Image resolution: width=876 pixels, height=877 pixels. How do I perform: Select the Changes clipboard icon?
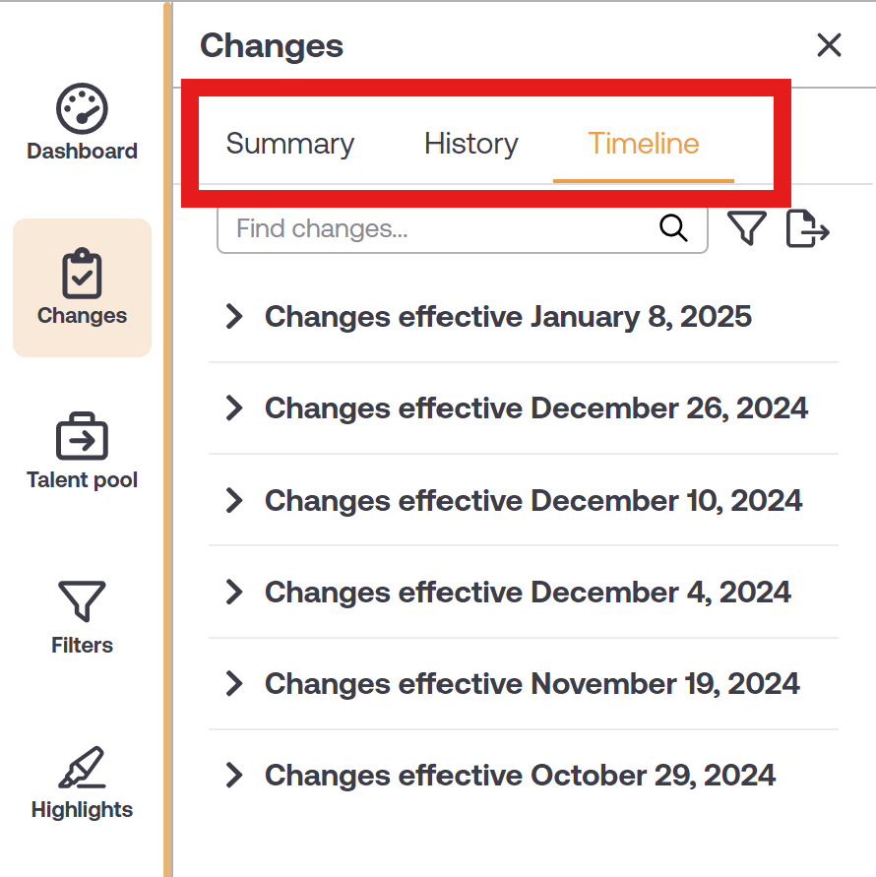click(82, 273)
